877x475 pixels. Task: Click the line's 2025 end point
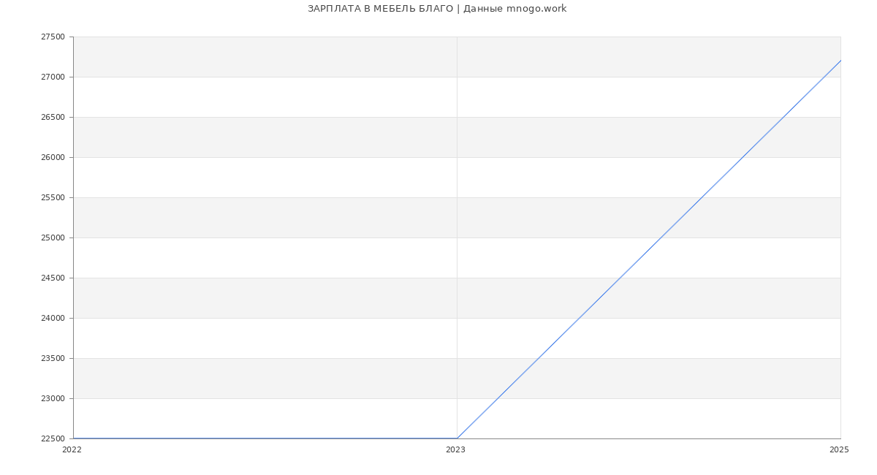point(840,61)
